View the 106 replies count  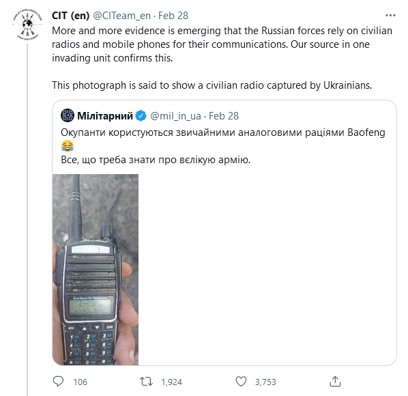coord(80,382)
